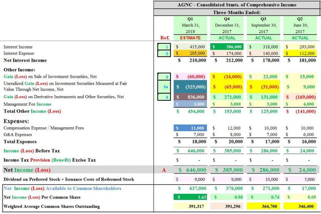Click the ACTUAL label under Q2 2017
The height and width of the screenshot is (214, 321).
[x=300, y=38]
